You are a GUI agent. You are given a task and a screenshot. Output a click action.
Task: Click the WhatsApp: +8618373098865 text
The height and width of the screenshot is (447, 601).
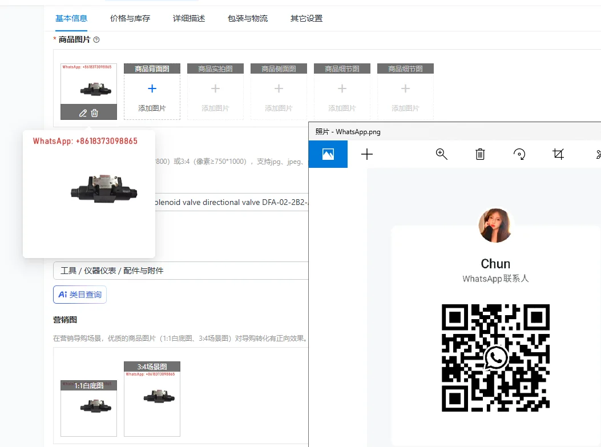(x=85, y=141)
